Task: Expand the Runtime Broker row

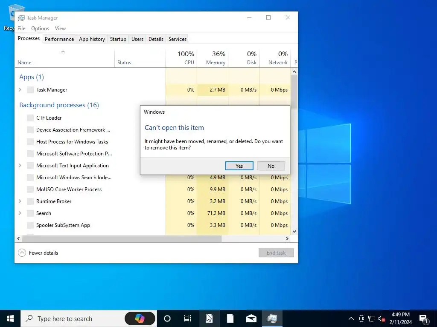Action: (x=20, y=201)
